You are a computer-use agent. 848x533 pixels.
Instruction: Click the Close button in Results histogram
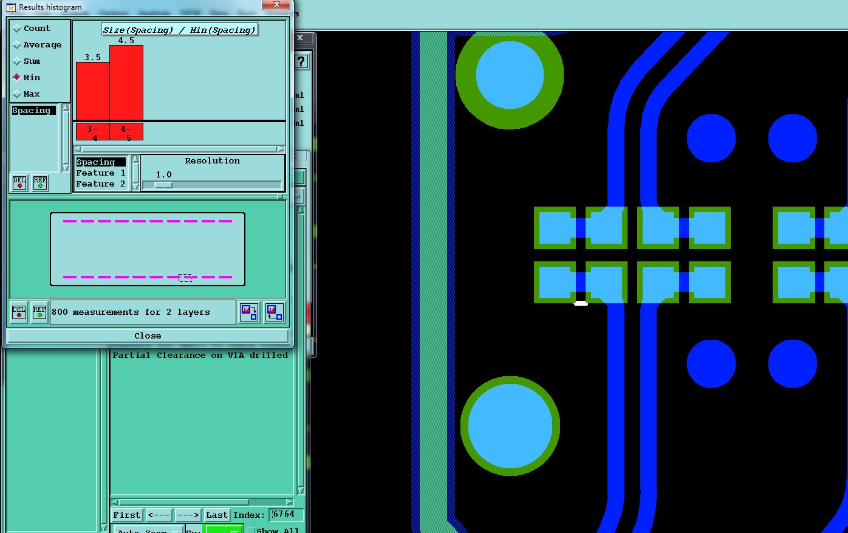[148, 335]
